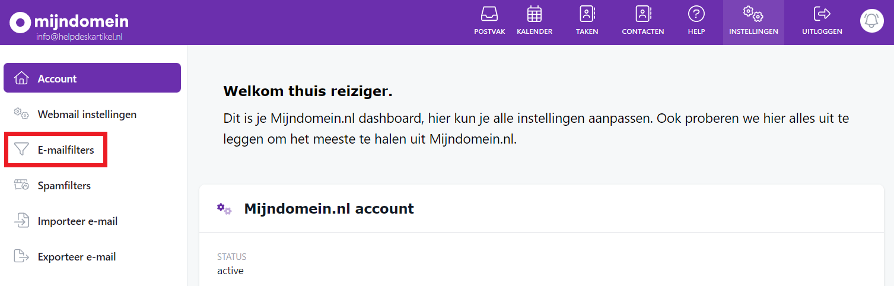Click the Spamfilters icon in sidebar
The image size is (894, 286).
21,186
